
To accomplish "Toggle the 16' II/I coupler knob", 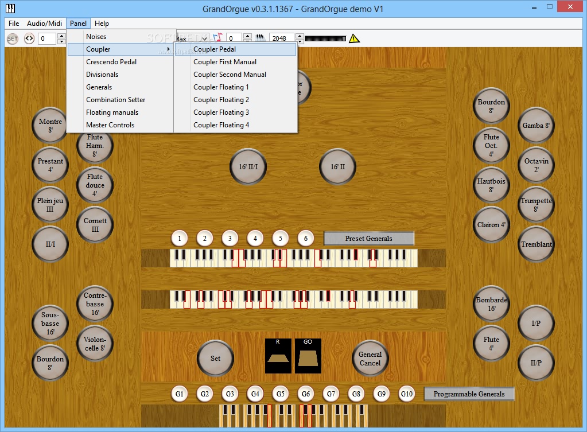I will click(248, 166).
